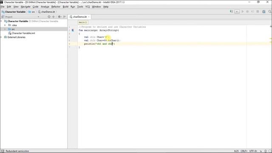Screen dimensions: 272x153
Task: Collapse the Character Variable project root
Action: (1, 21)
